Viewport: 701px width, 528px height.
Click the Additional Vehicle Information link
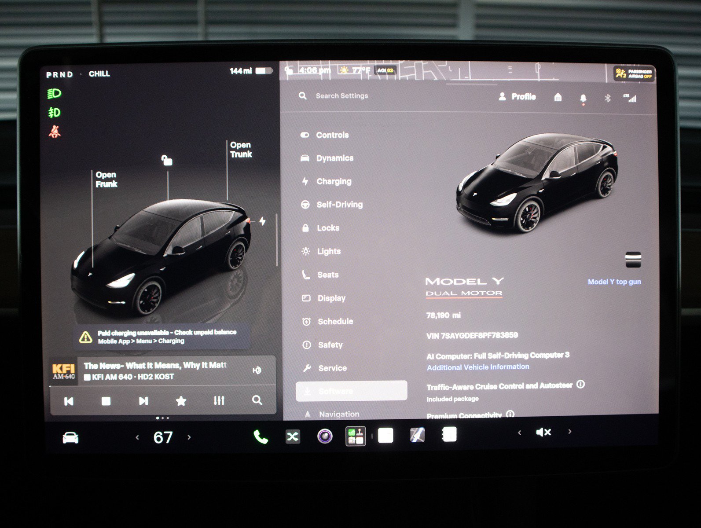478,367
